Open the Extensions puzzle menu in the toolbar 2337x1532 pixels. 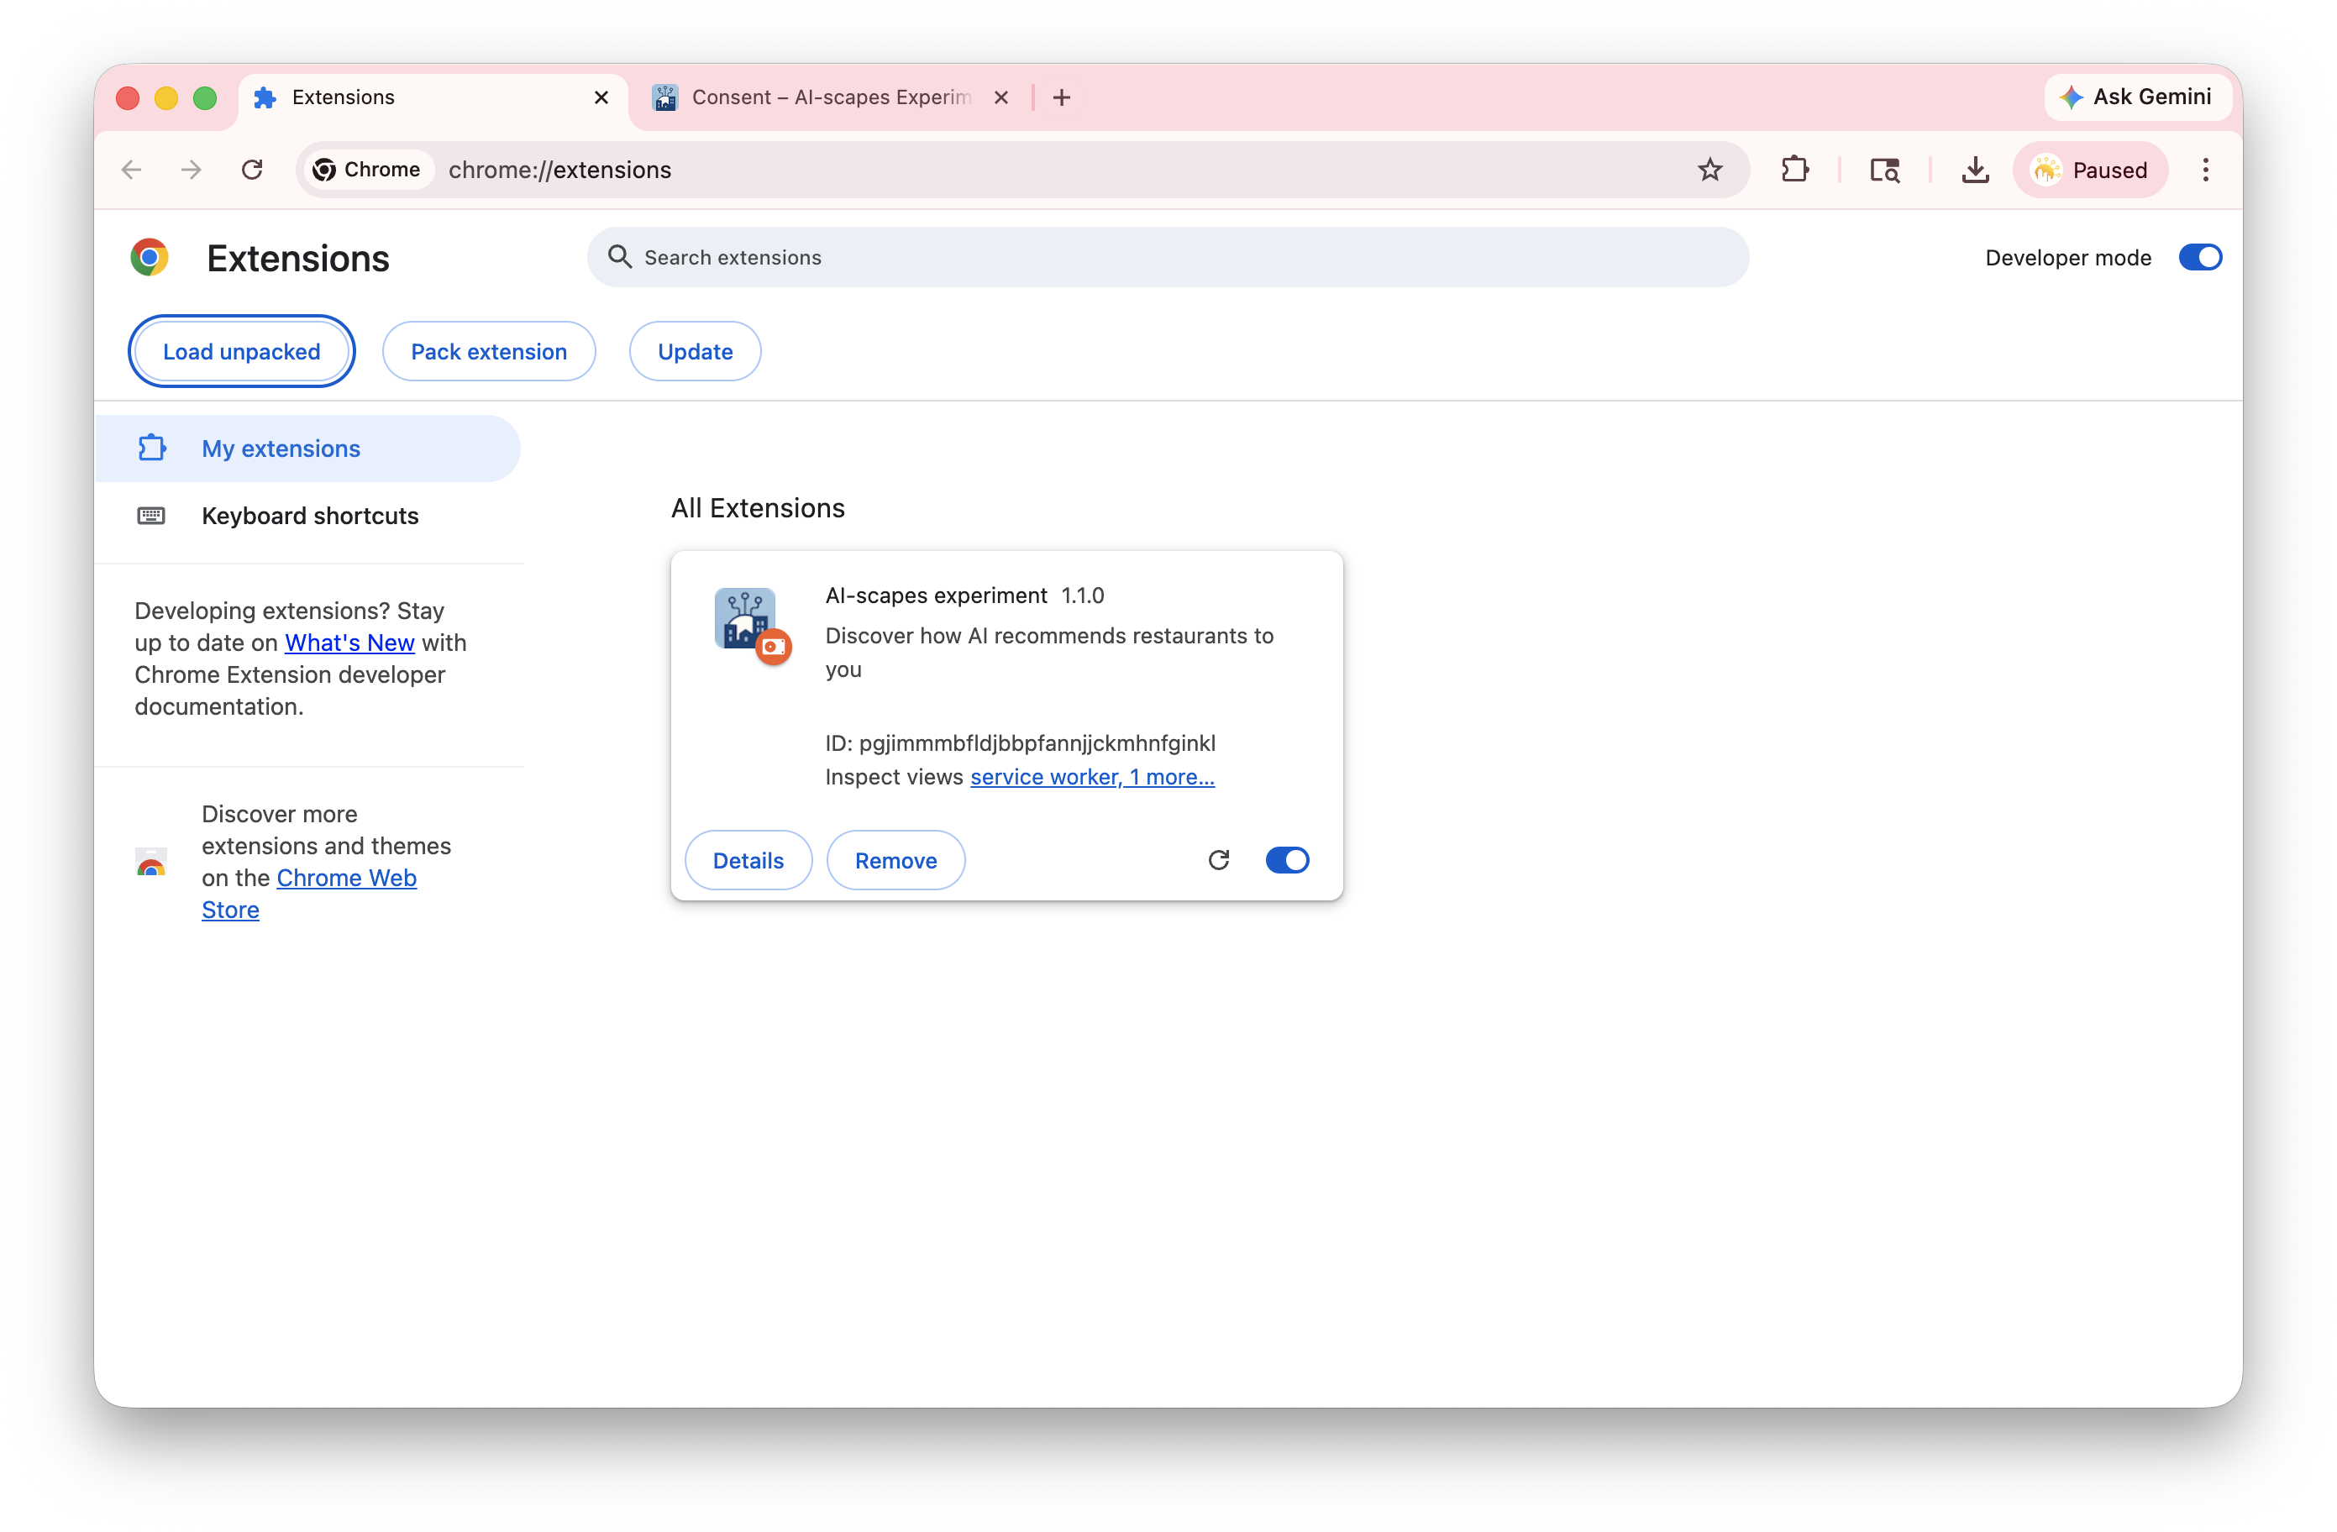pos(1795,170)
